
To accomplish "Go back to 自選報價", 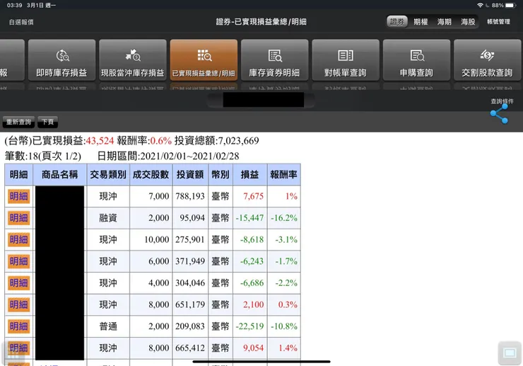I will [21, 22].
